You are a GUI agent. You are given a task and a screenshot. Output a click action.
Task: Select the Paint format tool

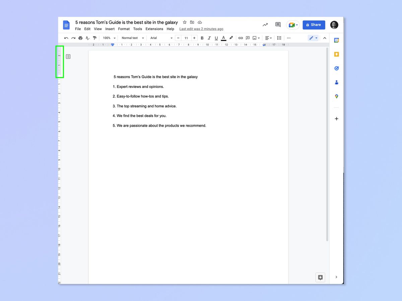point(95,38)
